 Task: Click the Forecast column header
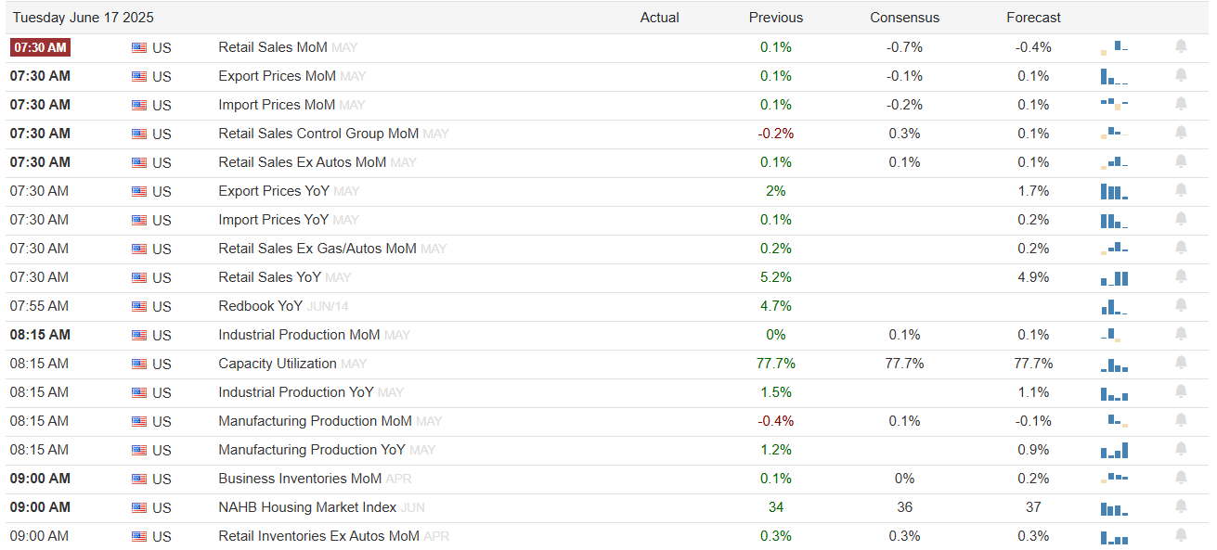tap(1033, 18)
